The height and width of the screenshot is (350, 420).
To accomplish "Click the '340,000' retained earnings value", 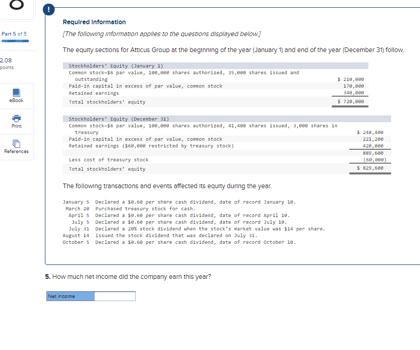I will [x=353, y=93].
